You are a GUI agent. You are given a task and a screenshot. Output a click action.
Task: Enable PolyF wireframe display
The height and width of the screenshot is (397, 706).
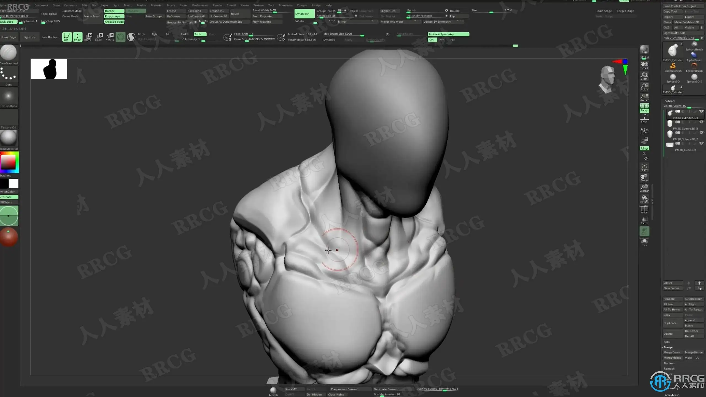coord(644,210)
